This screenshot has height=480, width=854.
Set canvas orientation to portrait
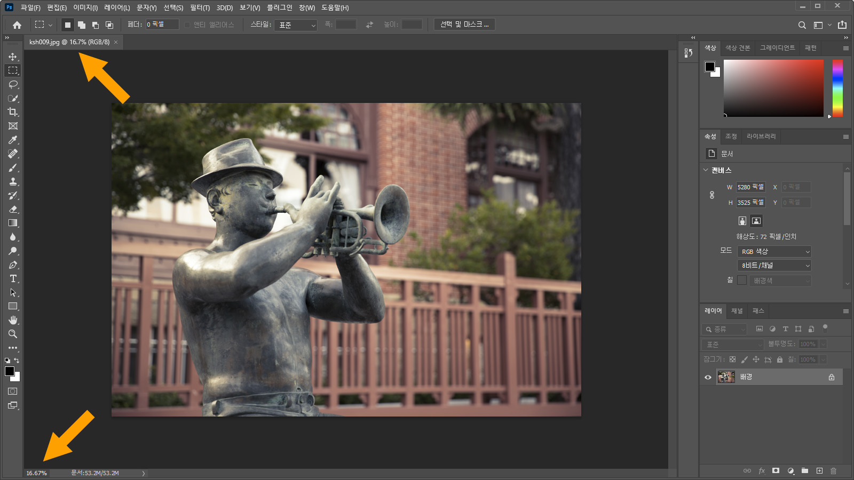click(x=742, y=221)
